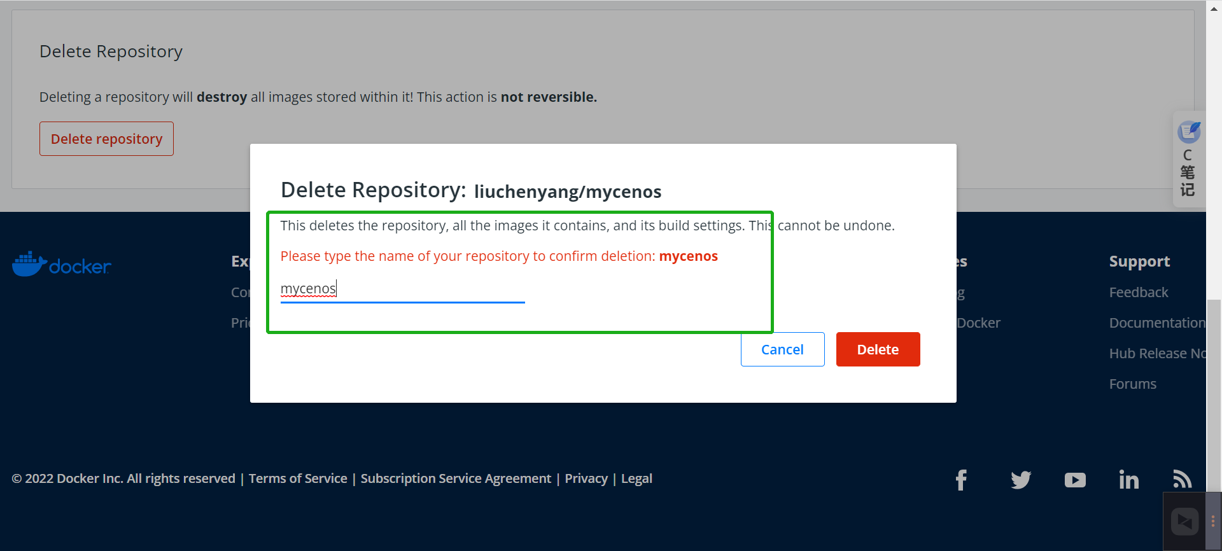Open the Feedback support link
Viewport: 1222px width, 551px height.
1139,293
